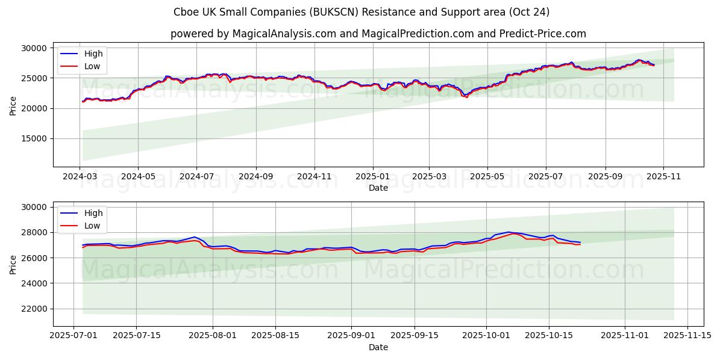Click the 'High' legend label in the top chart

click(x=93, y=54)
